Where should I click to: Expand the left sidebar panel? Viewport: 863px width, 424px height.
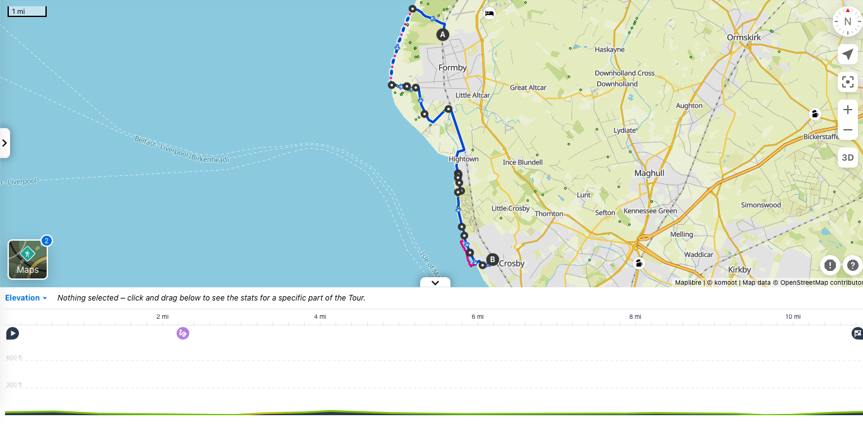[x=4, y=142]
